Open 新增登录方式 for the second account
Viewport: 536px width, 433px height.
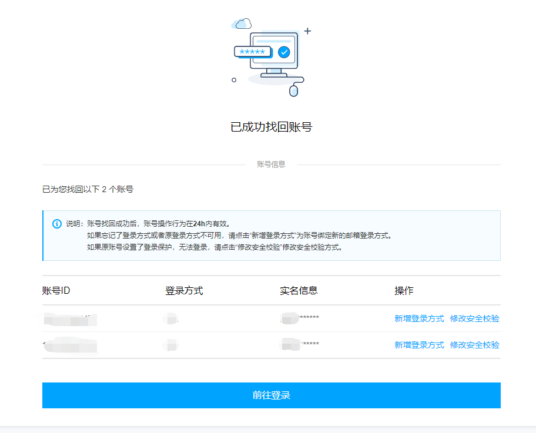(419, 345)
